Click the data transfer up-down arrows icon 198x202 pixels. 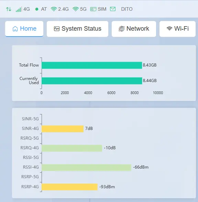coord(9,9)
